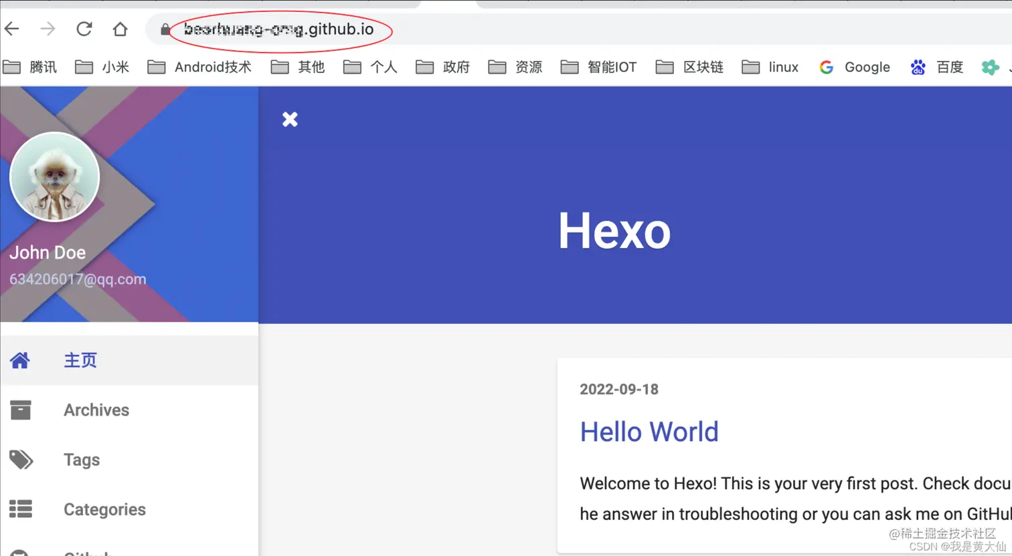Open the Android技术 bookmark folder
Viewport: 1012px width, 556px height.
tap(199, 67)
